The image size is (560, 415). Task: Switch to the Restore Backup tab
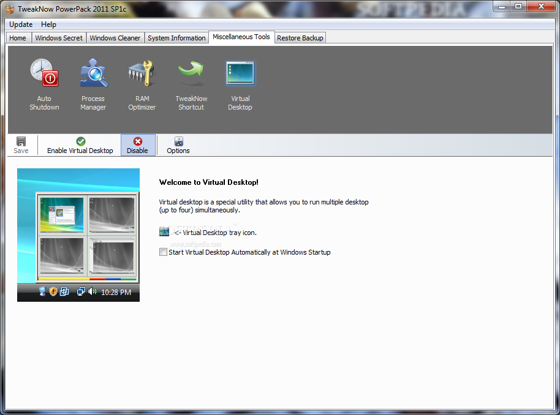pyautogui.click(x=300, y=38)
